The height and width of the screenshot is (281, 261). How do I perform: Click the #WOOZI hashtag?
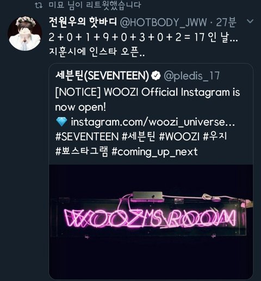coord(179,136)
